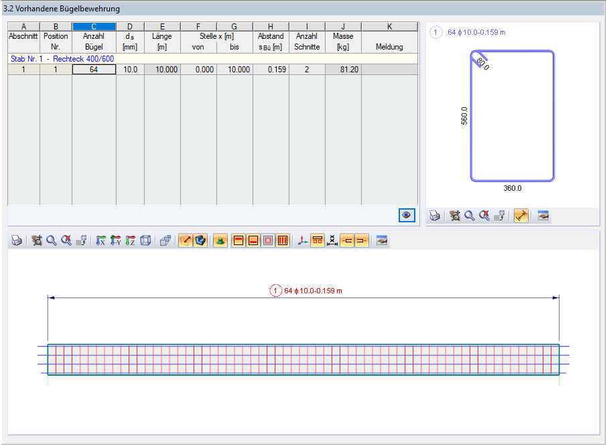
Task: Print the longitudinal beam reinforcement view
Action: coord(17,240)
